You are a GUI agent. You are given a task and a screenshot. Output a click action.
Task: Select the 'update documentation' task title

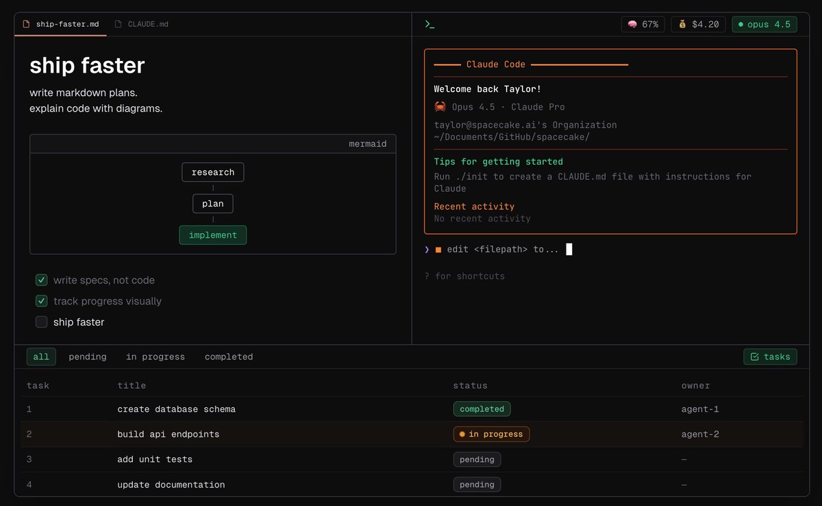coord(171,485)
